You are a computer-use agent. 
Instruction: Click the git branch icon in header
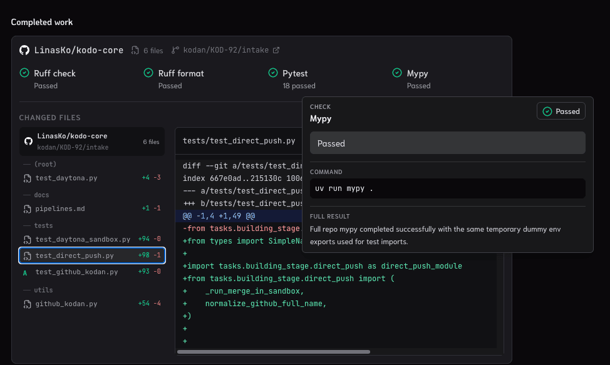pos(175,50)
